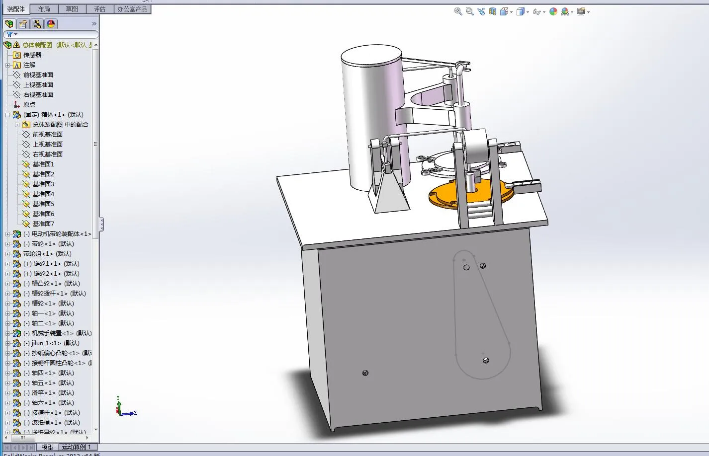Viewport: 709px width, 456px height.
Task: Click the tree scroll-down arrow button
Action: (x=95, y=430)
